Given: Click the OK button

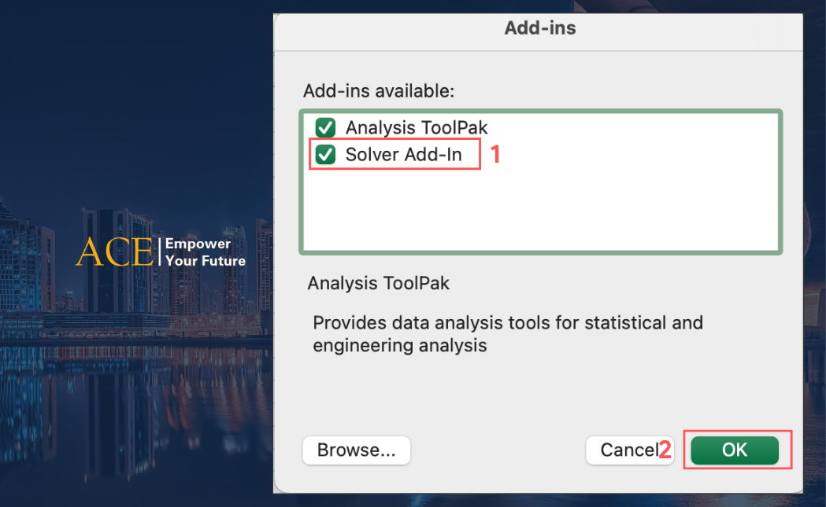Looking at the screenshot, I should point(734,450).
